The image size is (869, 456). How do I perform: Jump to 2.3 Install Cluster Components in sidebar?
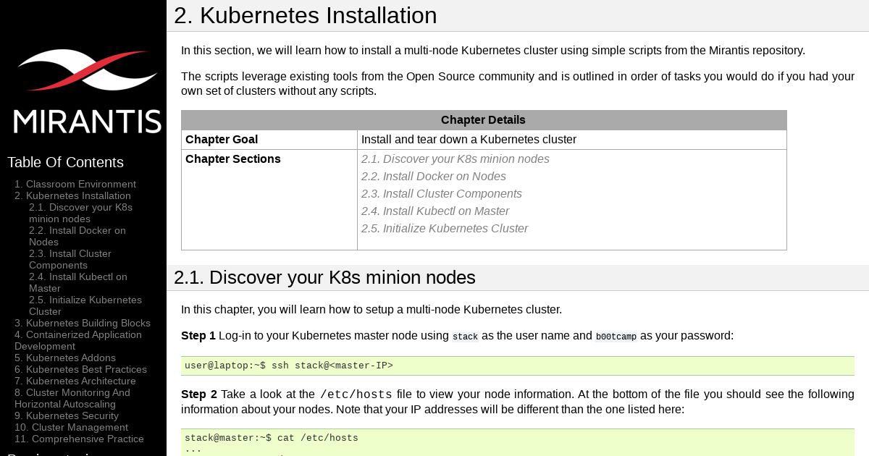[x=70, y=259]
